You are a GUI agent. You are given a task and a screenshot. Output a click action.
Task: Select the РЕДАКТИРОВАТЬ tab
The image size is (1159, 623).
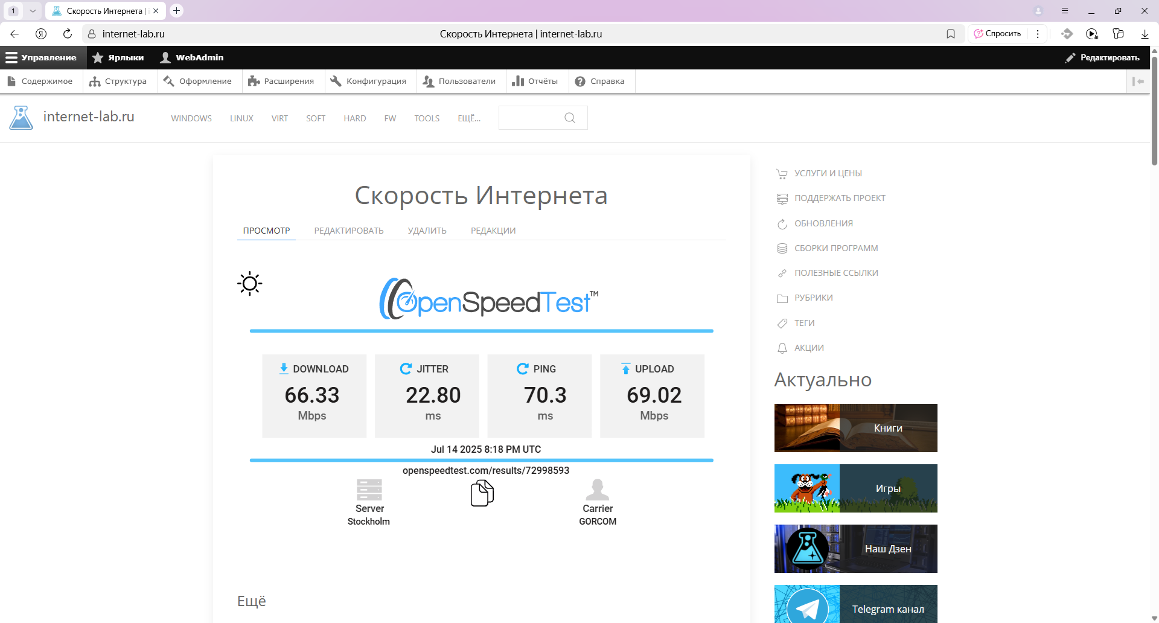point(349,231)
